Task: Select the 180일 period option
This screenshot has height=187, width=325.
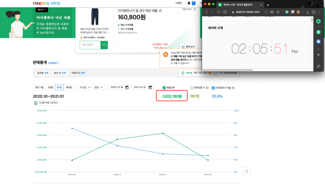Action: click(69, 87)
